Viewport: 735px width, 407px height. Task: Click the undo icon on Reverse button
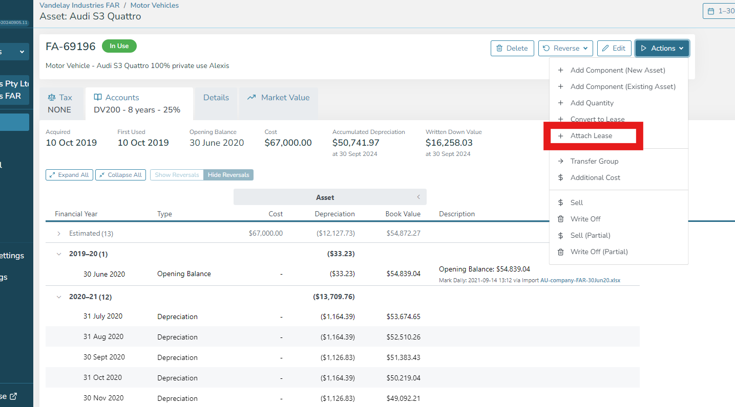click(547, 48)
